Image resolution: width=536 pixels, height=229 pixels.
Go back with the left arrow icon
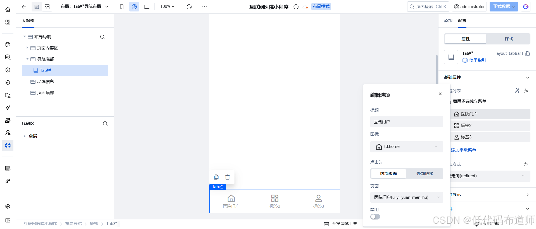pyautogui.click(x=24, y=7)
